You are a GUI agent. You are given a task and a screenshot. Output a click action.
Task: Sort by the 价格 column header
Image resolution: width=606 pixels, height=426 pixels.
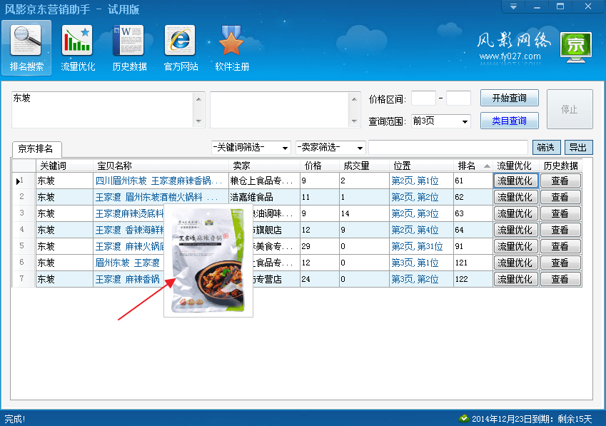tap(320, 166)
